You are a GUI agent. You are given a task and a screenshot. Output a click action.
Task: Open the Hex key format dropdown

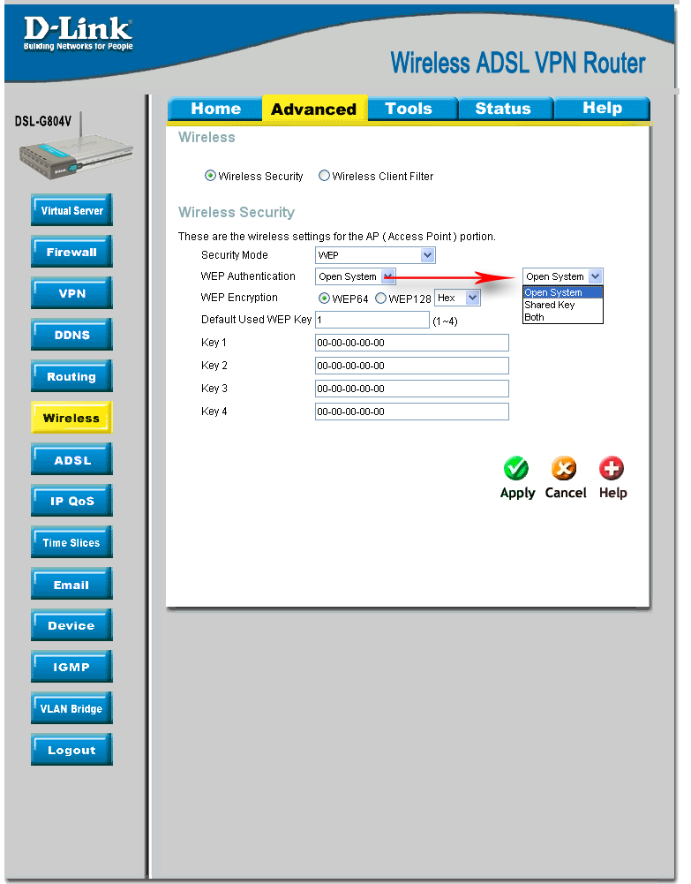pos(457,298)
